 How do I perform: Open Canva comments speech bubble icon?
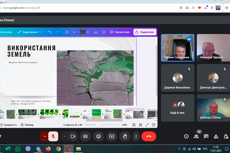(x=104, y=32)
